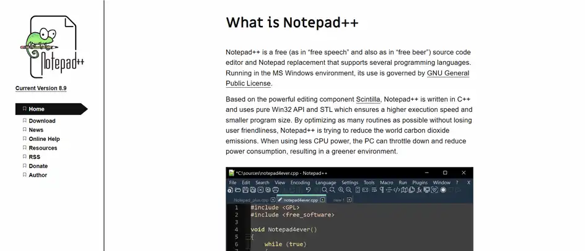Open the Online Help link
Image resolution: width=585 pixels, height=251 pixels.
[x=44, y=139]
